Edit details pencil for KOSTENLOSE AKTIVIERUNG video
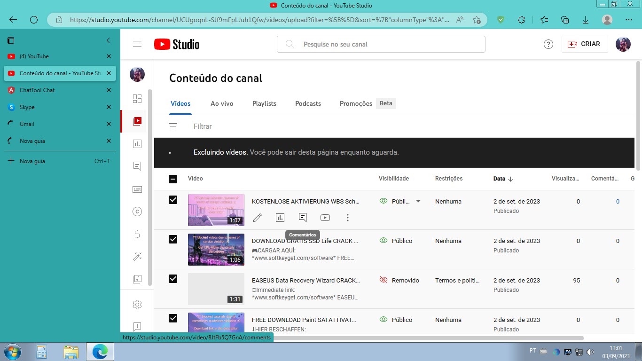642x361 pixels. pyautogui.click(x=258, y=218)
